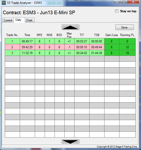The height and width of the screenshot is (150, 141).
Task: Click trade number 3 cell
Action: (x=12, y=53)
